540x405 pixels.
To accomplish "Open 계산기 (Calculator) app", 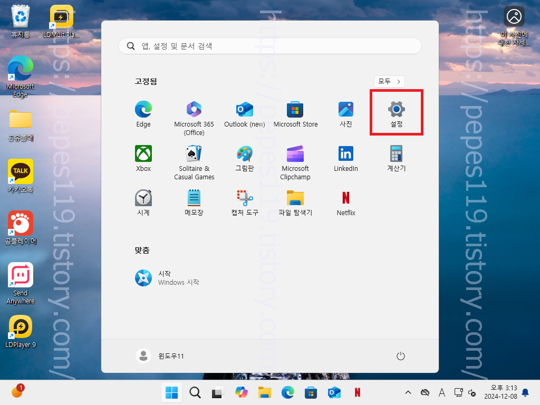I will 397,158.
